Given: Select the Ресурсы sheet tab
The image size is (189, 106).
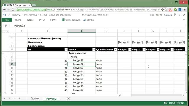Looking at the screenshot, I should [x=51, y=99].
